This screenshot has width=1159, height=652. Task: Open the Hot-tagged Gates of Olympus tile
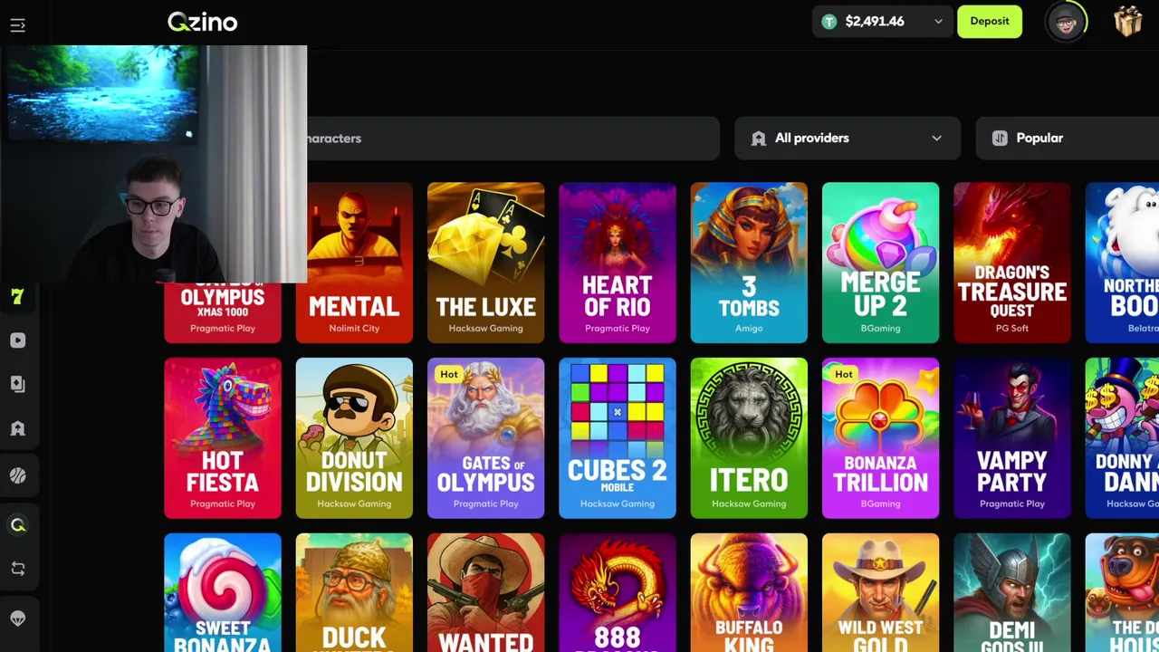coord(485,438)
